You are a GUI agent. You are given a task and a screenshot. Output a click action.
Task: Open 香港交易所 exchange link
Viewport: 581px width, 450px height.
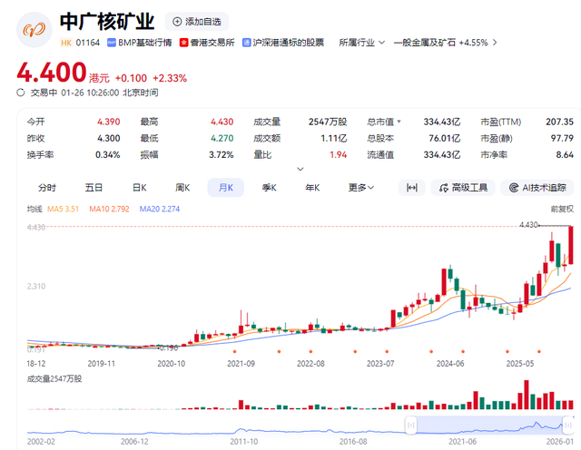(207, 43)
